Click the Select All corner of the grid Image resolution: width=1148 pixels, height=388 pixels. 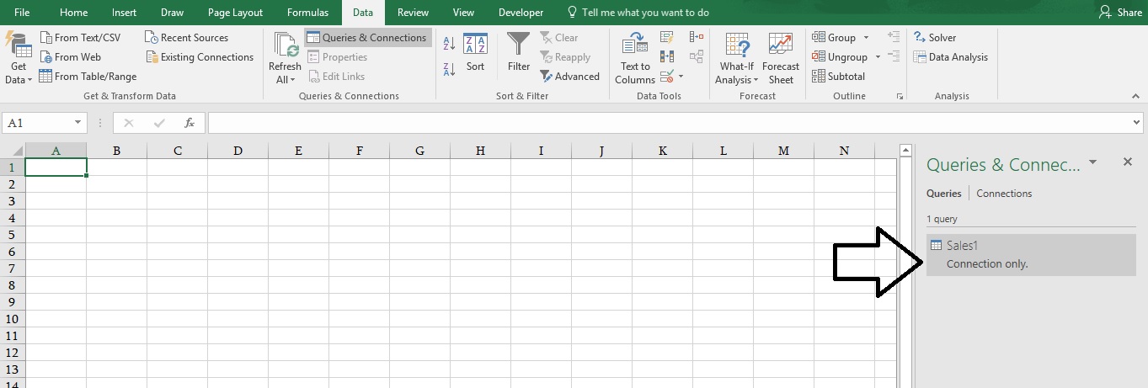tap(13, 151)
